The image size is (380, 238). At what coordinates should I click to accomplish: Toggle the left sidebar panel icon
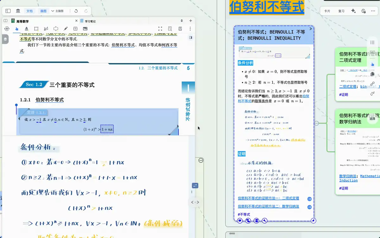(8, 11)
